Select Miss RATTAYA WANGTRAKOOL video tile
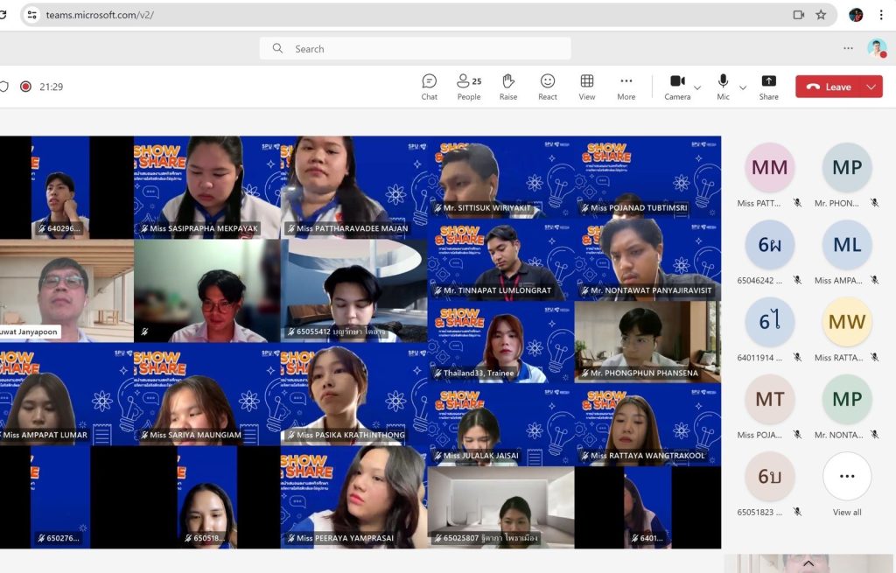The height and width of the screenshot is (573, 896). coord(648,425)
